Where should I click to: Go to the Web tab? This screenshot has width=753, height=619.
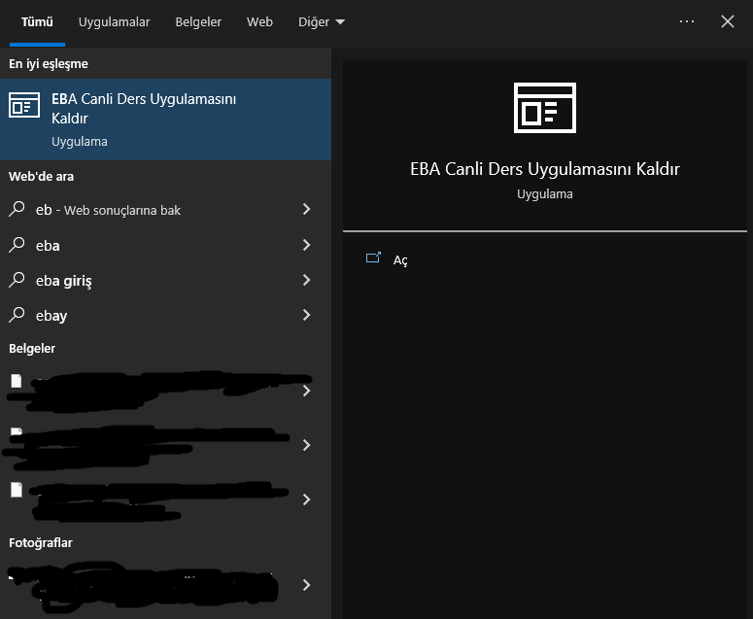pos(259,22)
